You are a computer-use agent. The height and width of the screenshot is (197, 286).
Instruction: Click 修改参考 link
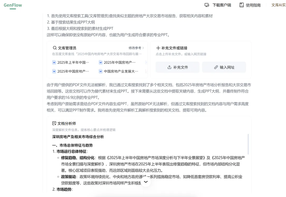pos(135,48)
